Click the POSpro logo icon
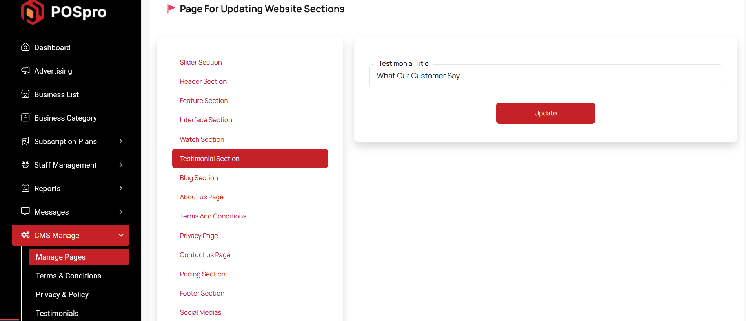Screen dimensions: 746x321 point(33,12)
